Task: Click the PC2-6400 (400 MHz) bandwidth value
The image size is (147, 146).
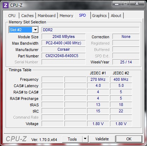Action: click(63, 43)
